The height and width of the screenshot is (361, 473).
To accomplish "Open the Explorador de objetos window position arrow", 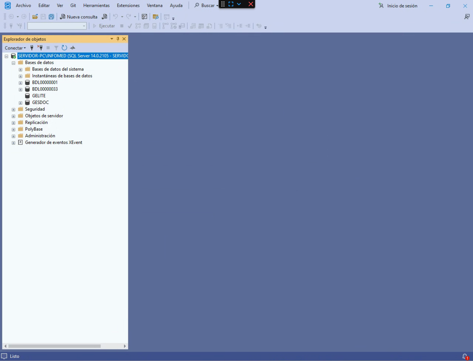I will pyautogui.click(x=112, y=39).
